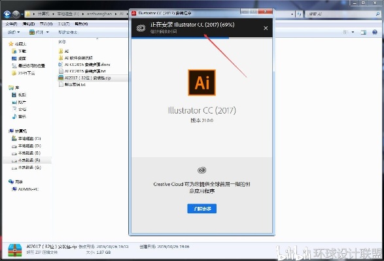The height and width of the screenshot is (261, 384).
Task: Open the view options dropdown arrow
Action: coord(353,32)
